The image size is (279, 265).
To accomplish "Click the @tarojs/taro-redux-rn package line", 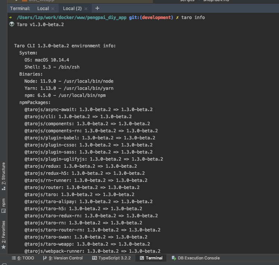I will [91, 216].
